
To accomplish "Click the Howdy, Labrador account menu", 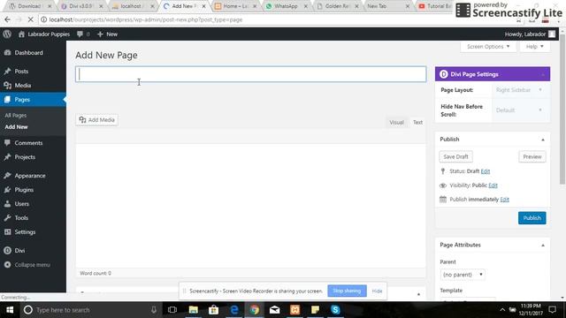I will (530, 34).
